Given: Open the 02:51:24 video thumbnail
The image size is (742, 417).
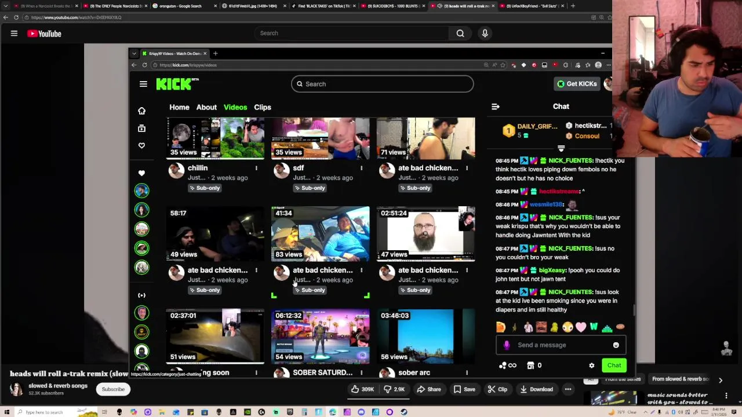Looking at the screenshot, I should (x=425, y=233).
